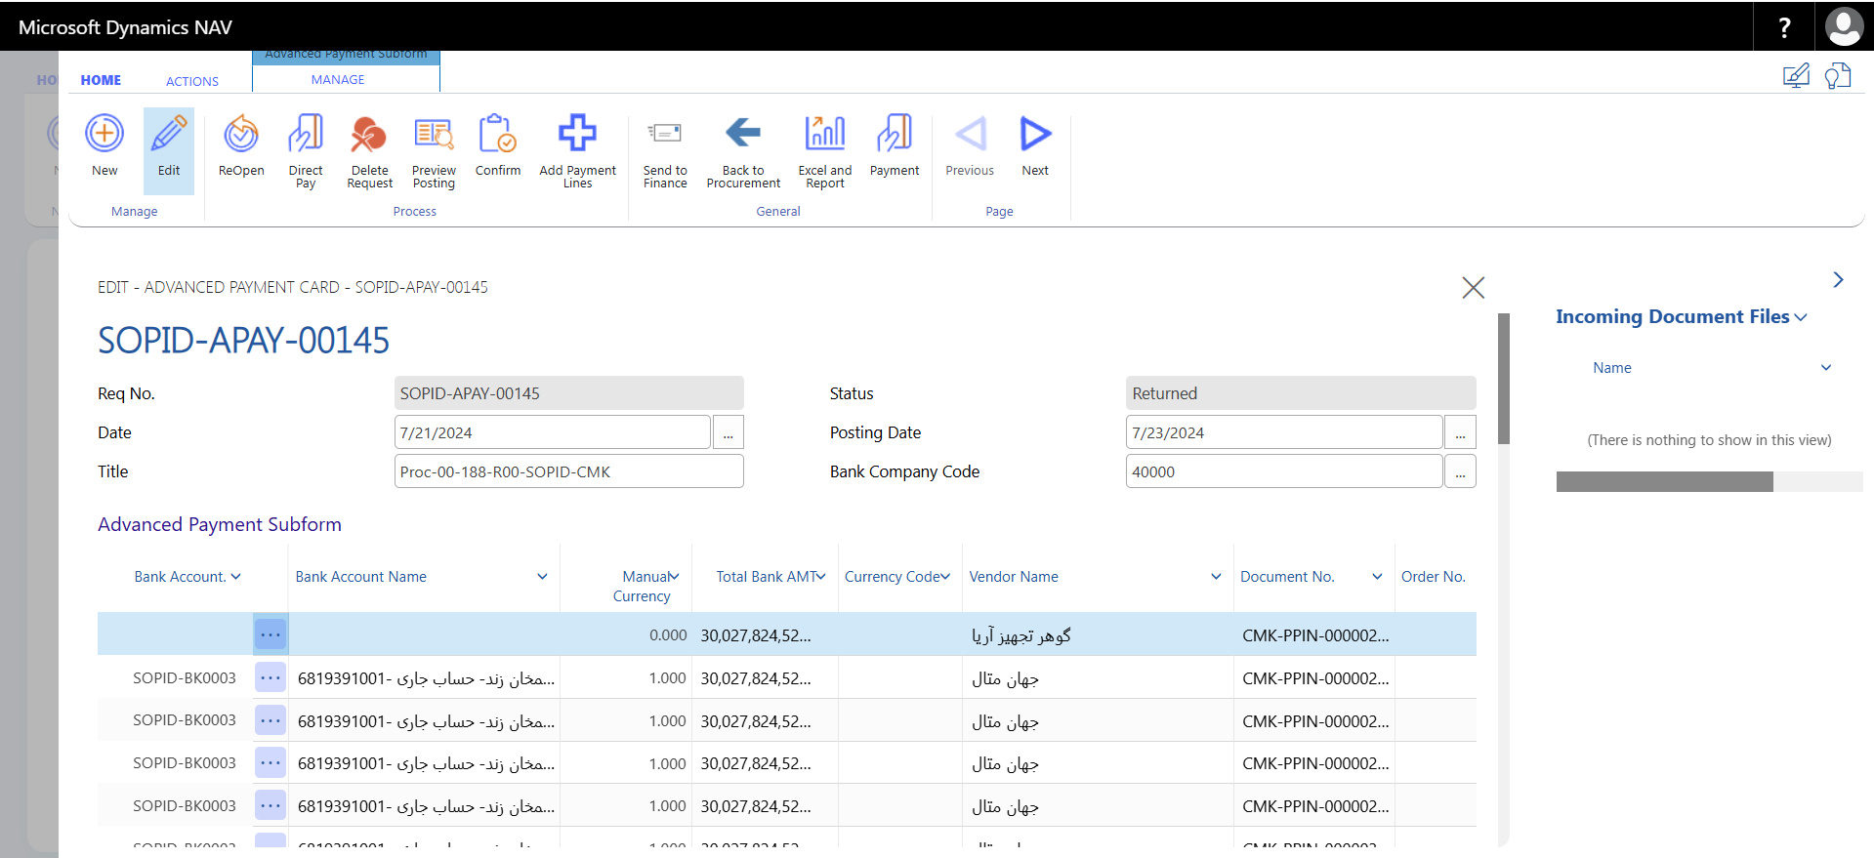Click the Order No. column header
Screen dimensions: 1874x858
[x=1433, y=577]
